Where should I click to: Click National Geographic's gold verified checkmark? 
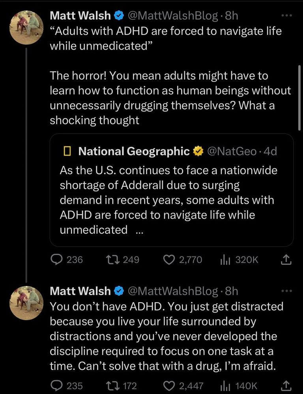(198, 151)
